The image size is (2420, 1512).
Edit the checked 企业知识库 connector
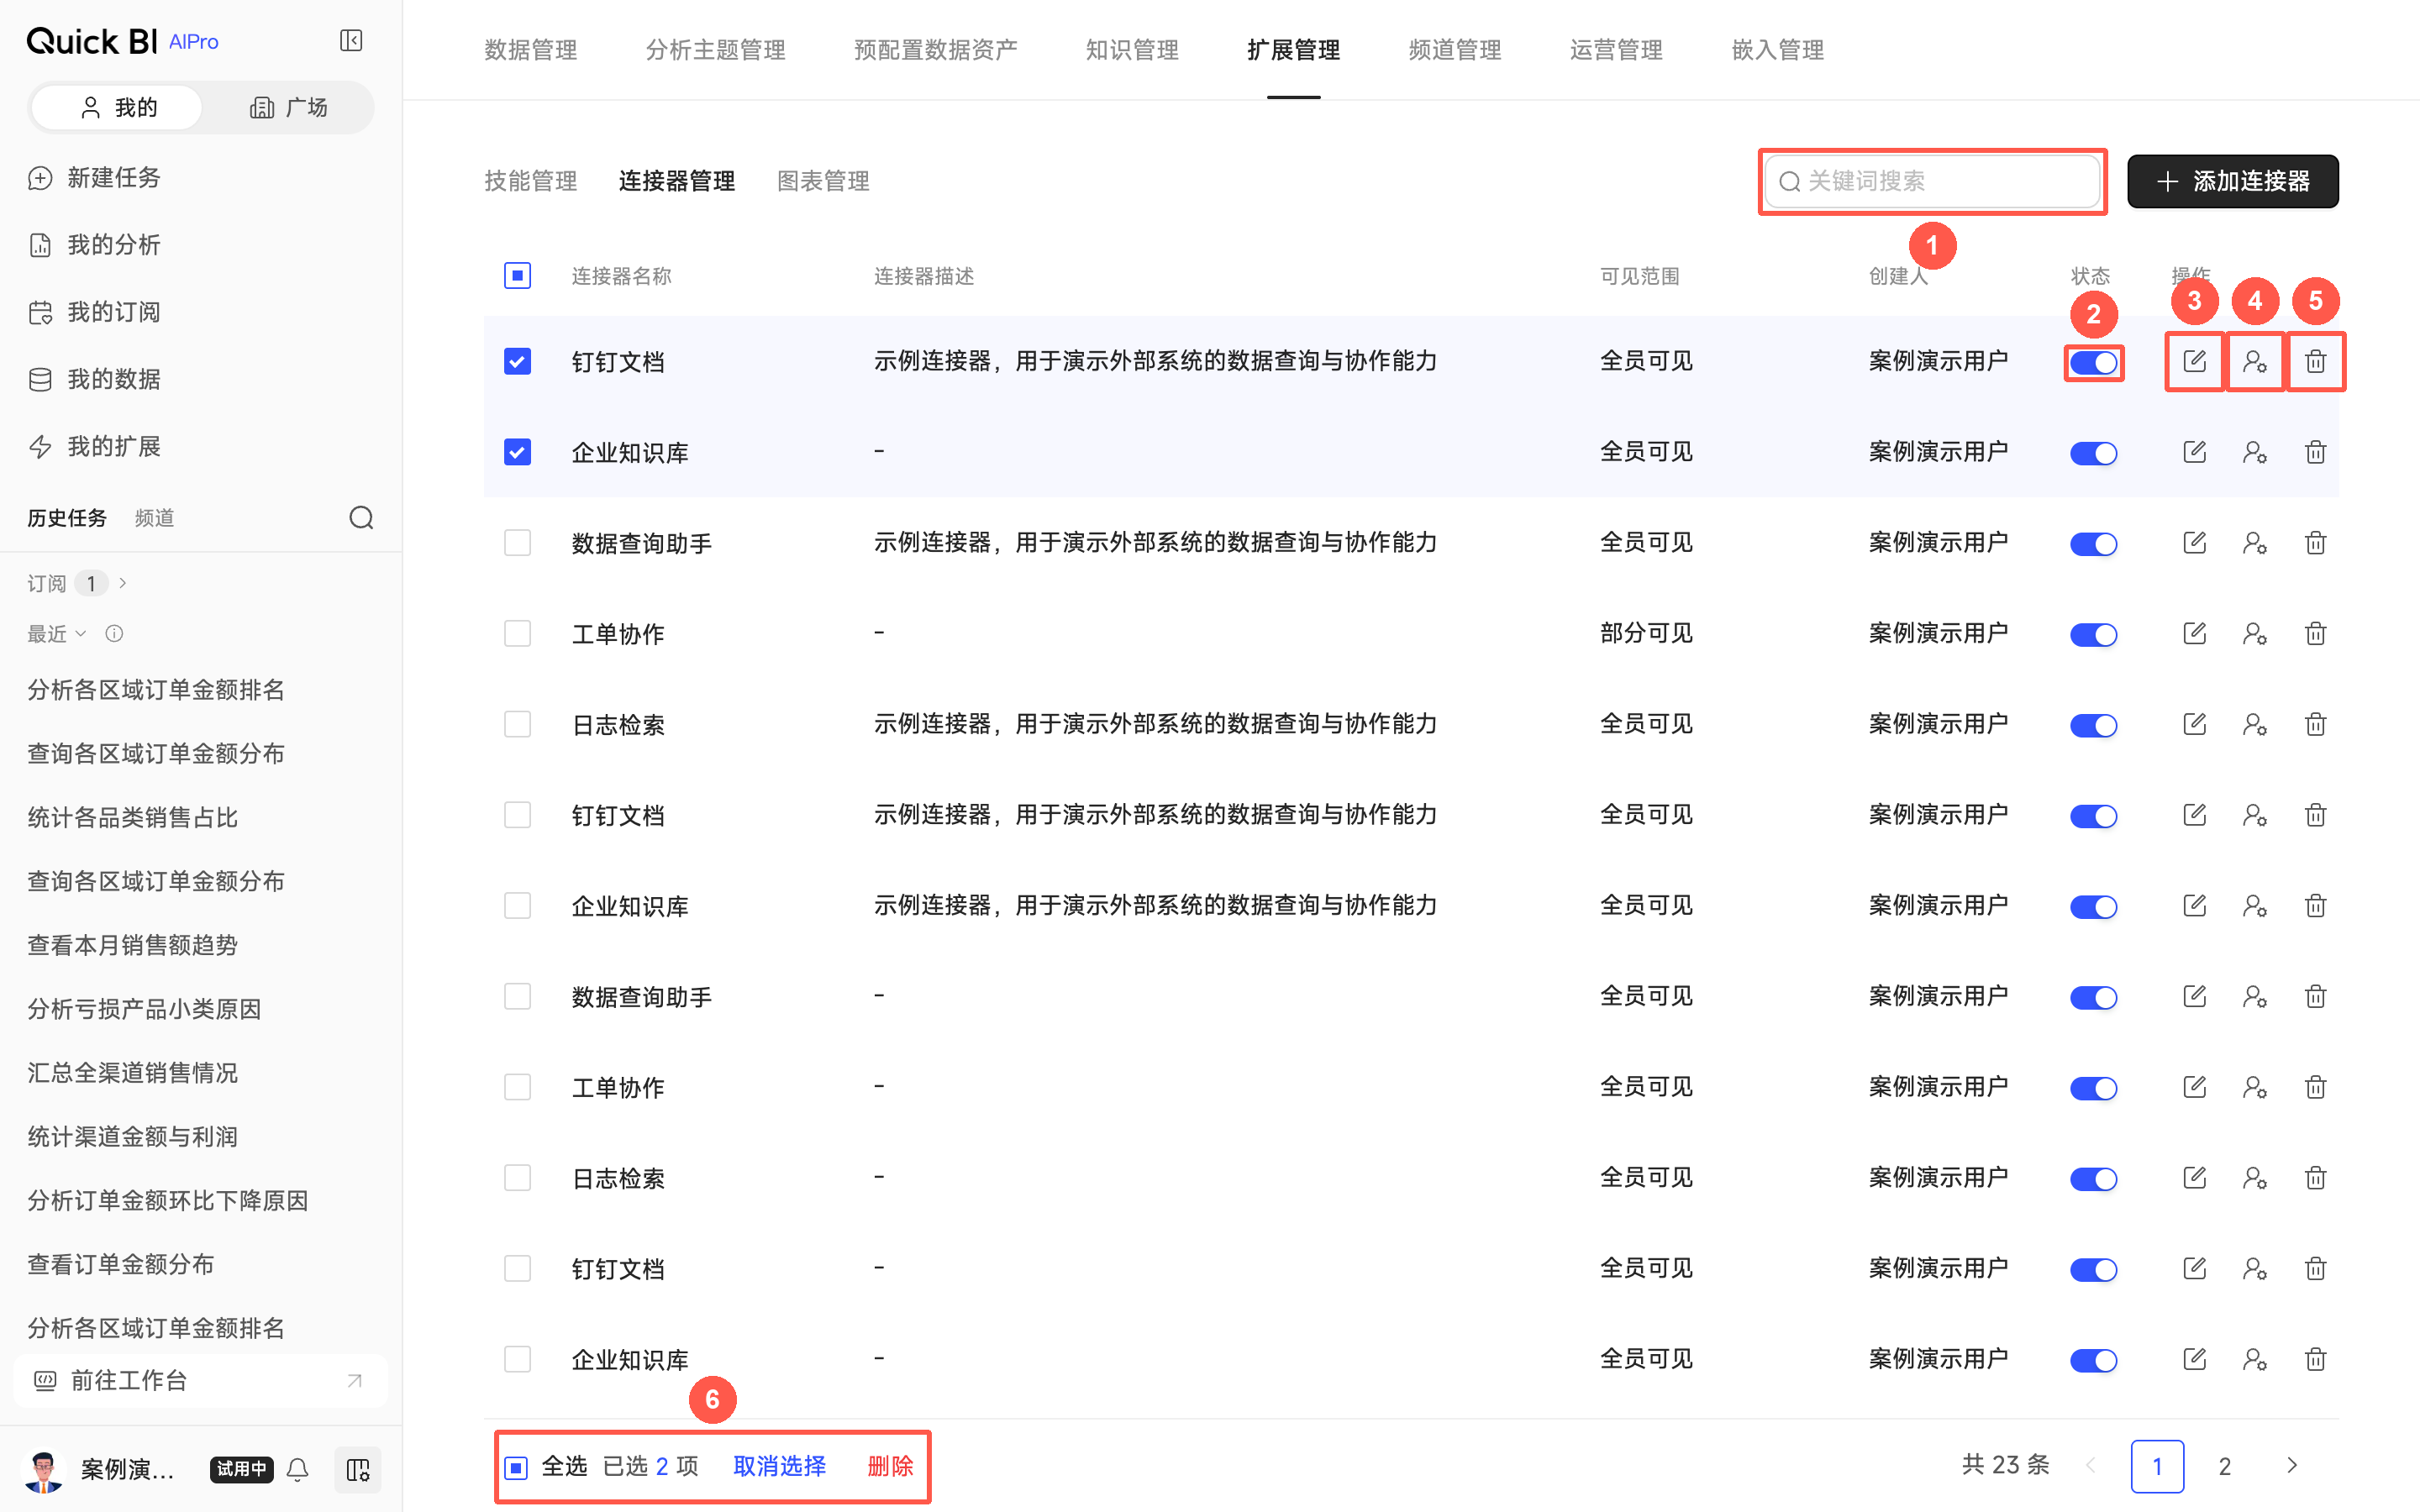(x=2194, y=452)
